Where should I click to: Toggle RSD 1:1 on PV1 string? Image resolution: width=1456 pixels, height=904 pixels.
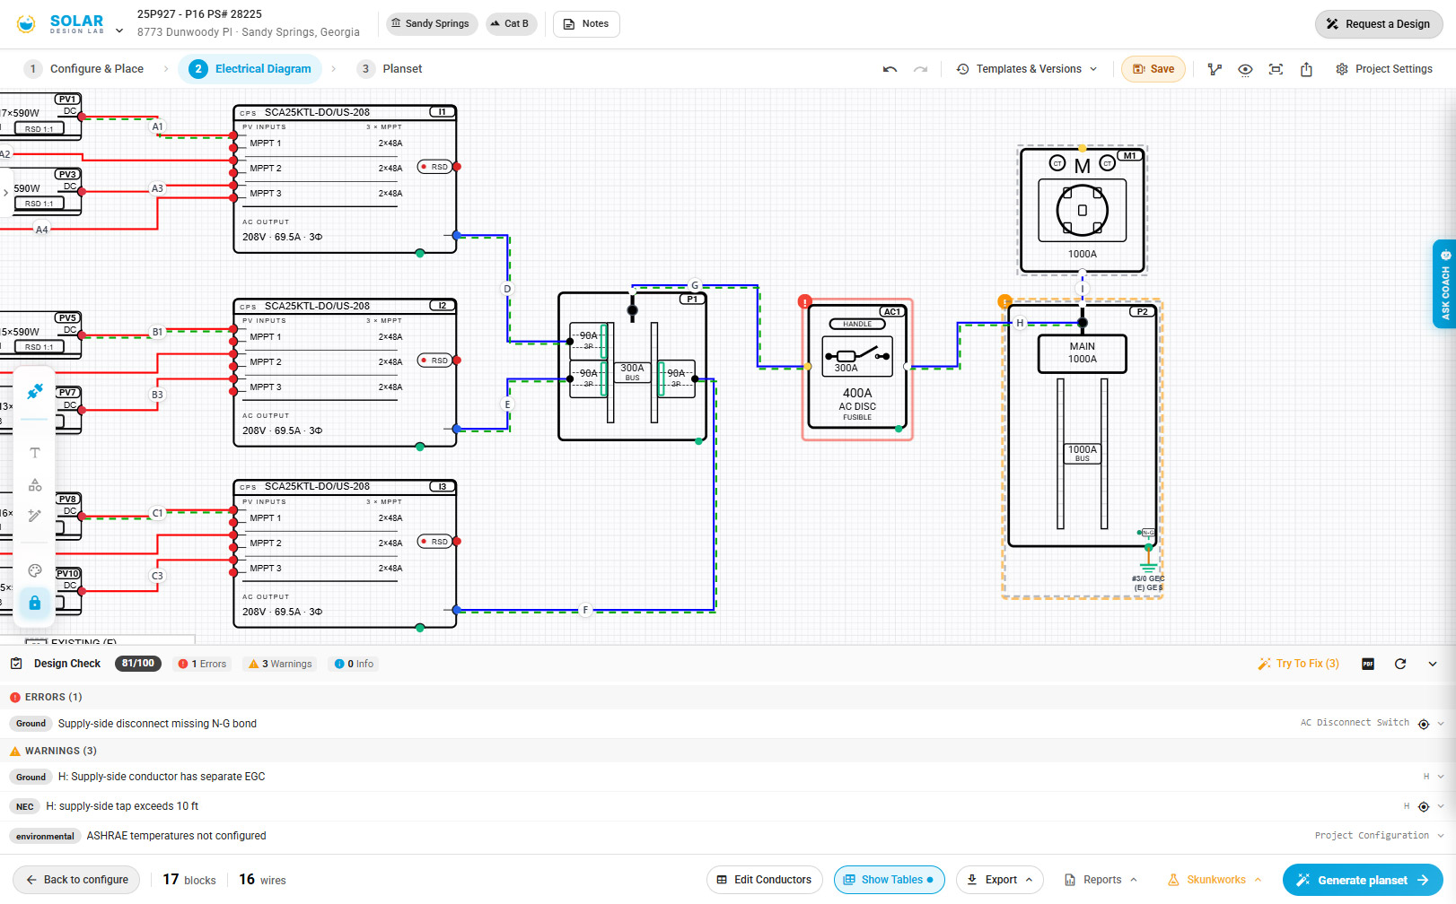click(39, 128)
